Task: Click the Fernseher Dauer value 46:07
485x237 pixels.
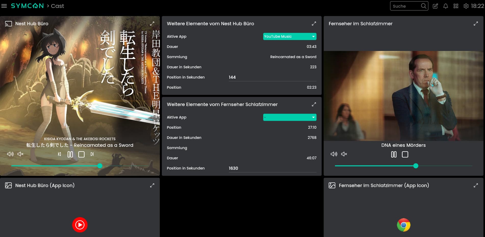Action: pos(312,158)
